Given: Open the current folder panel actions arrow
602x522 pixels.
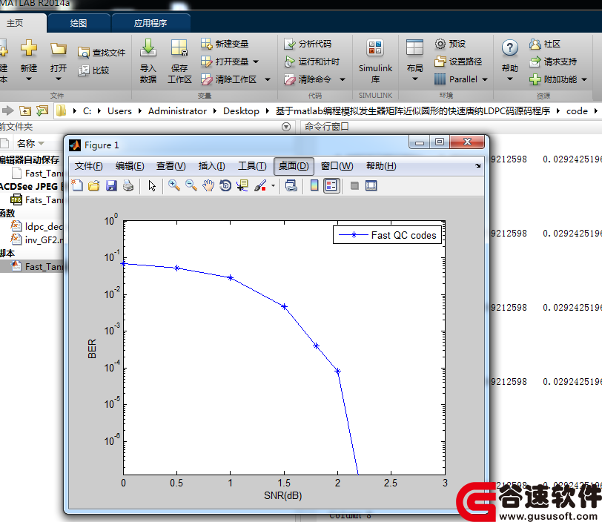Looking at the screenshot, I should pos(286,127).
